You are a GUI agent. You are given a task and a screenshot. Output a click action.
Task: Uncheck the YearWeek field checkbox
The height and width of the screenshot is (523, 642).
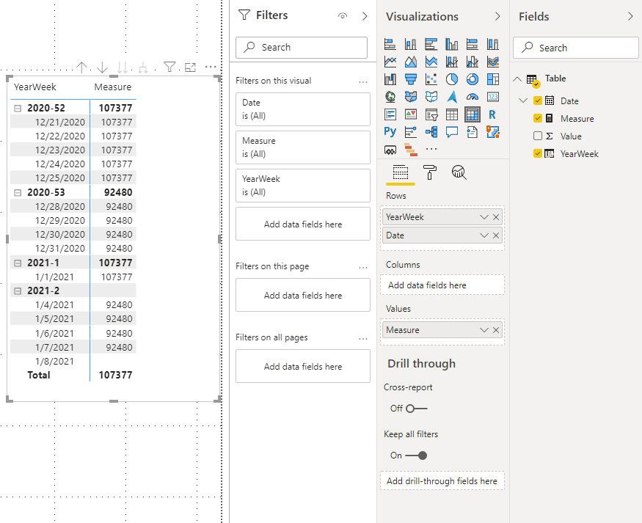[538, 153]
